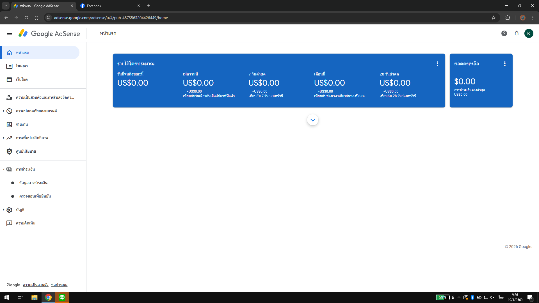The width and height of the screenshot is (539, 303).
Task: Open the hamburger main menu icon
Action: click(10, 33)
